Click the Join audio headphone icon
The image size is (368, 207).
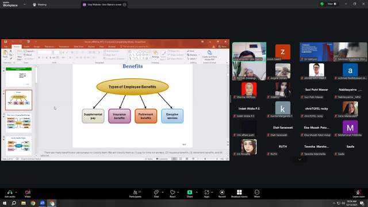point(10,192)
